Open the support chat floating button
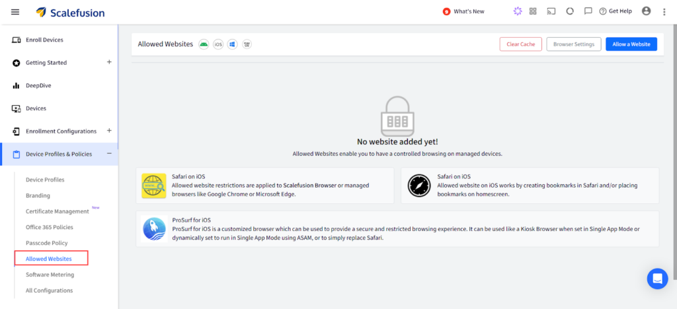The width and height of the screenshot is (677, 309). (657, 279)
